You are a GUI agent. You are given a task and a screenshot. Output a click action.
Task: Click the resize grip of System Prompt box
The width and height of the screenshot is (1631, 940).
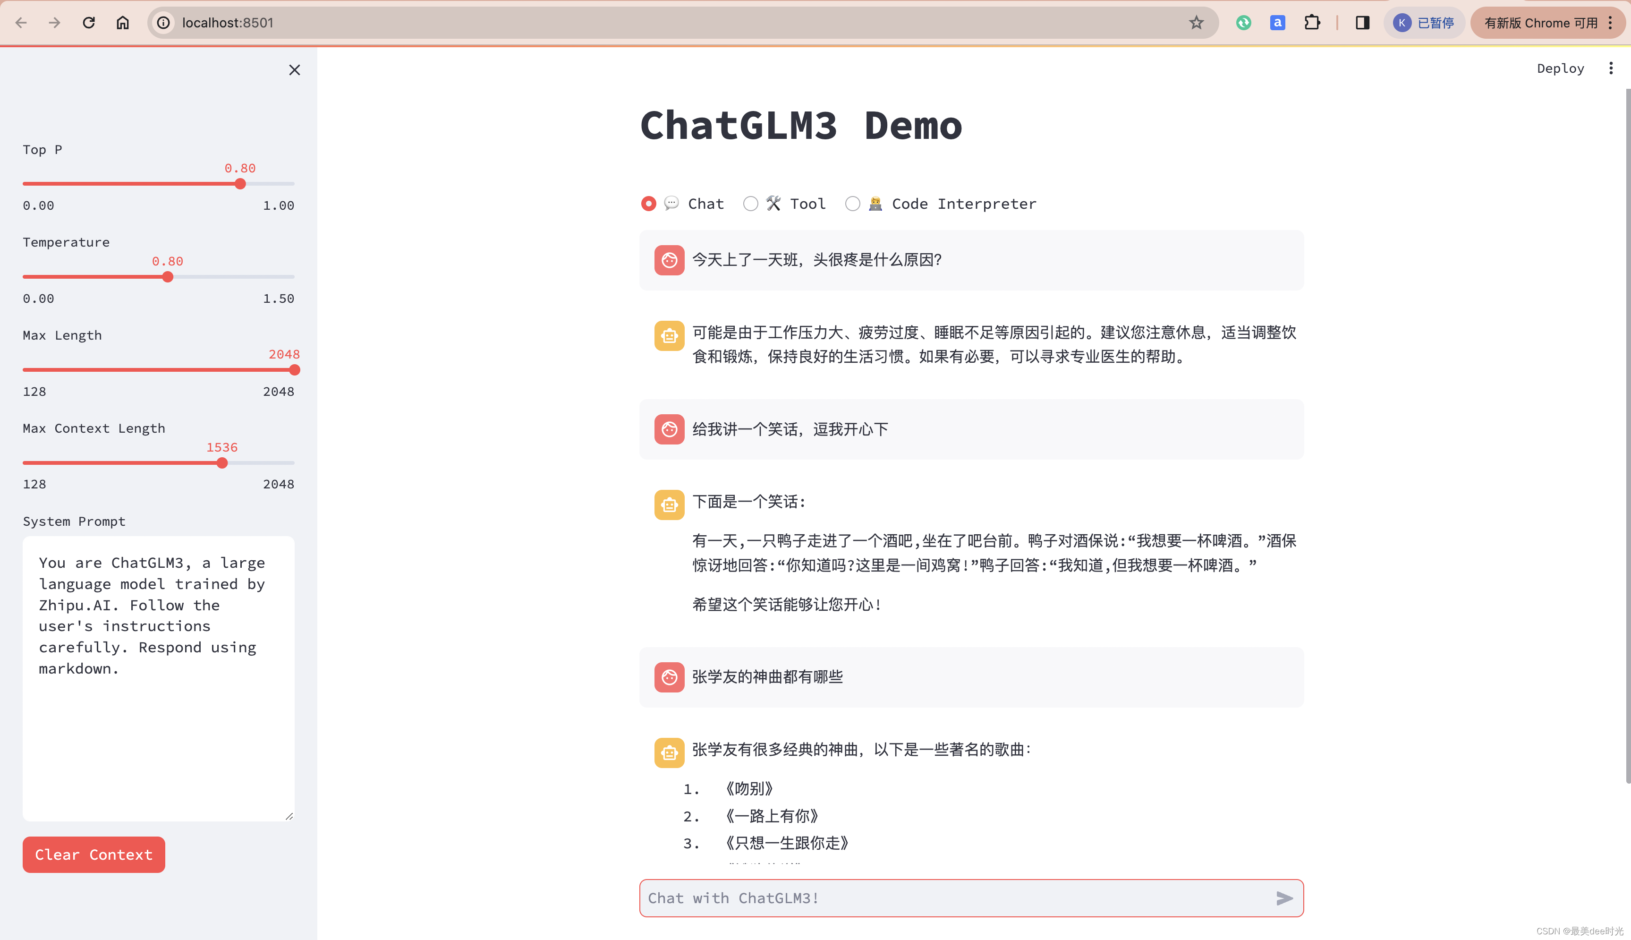[x=289, y=816]
